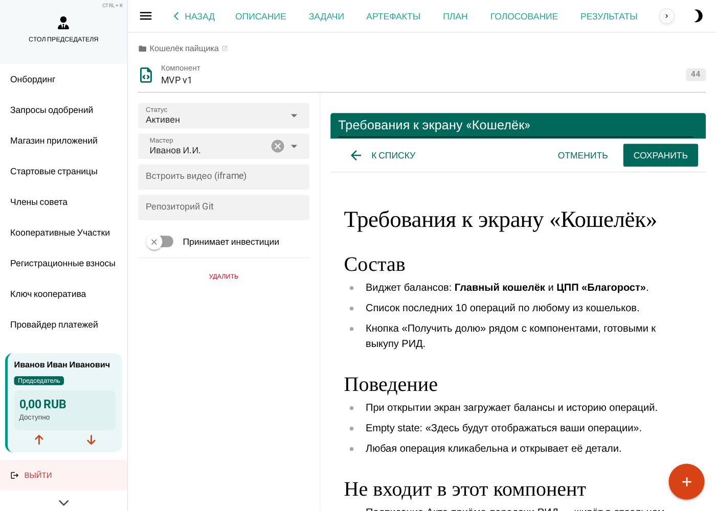Click the red plus floating button

[686, 481]
